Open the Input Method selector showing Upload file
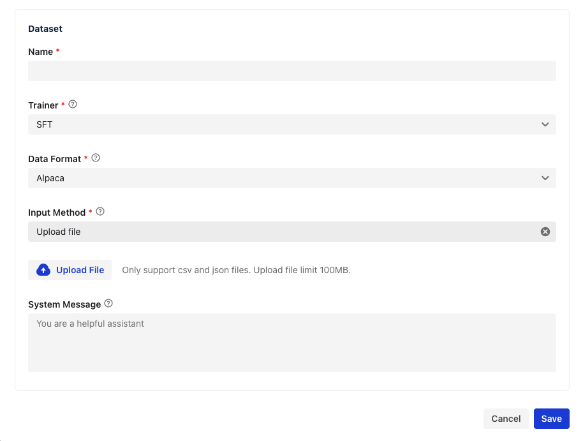The width and height of the screenshot is (583, 441). click(281, 232)
